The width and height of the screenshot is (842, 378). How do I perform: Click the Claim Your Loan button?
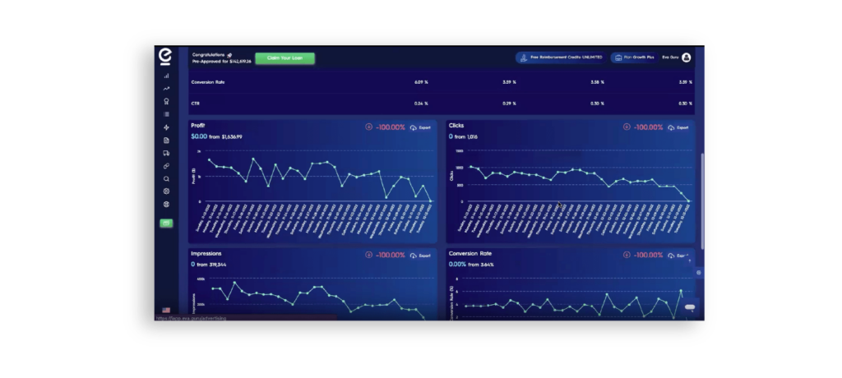(x=285, y=58)
